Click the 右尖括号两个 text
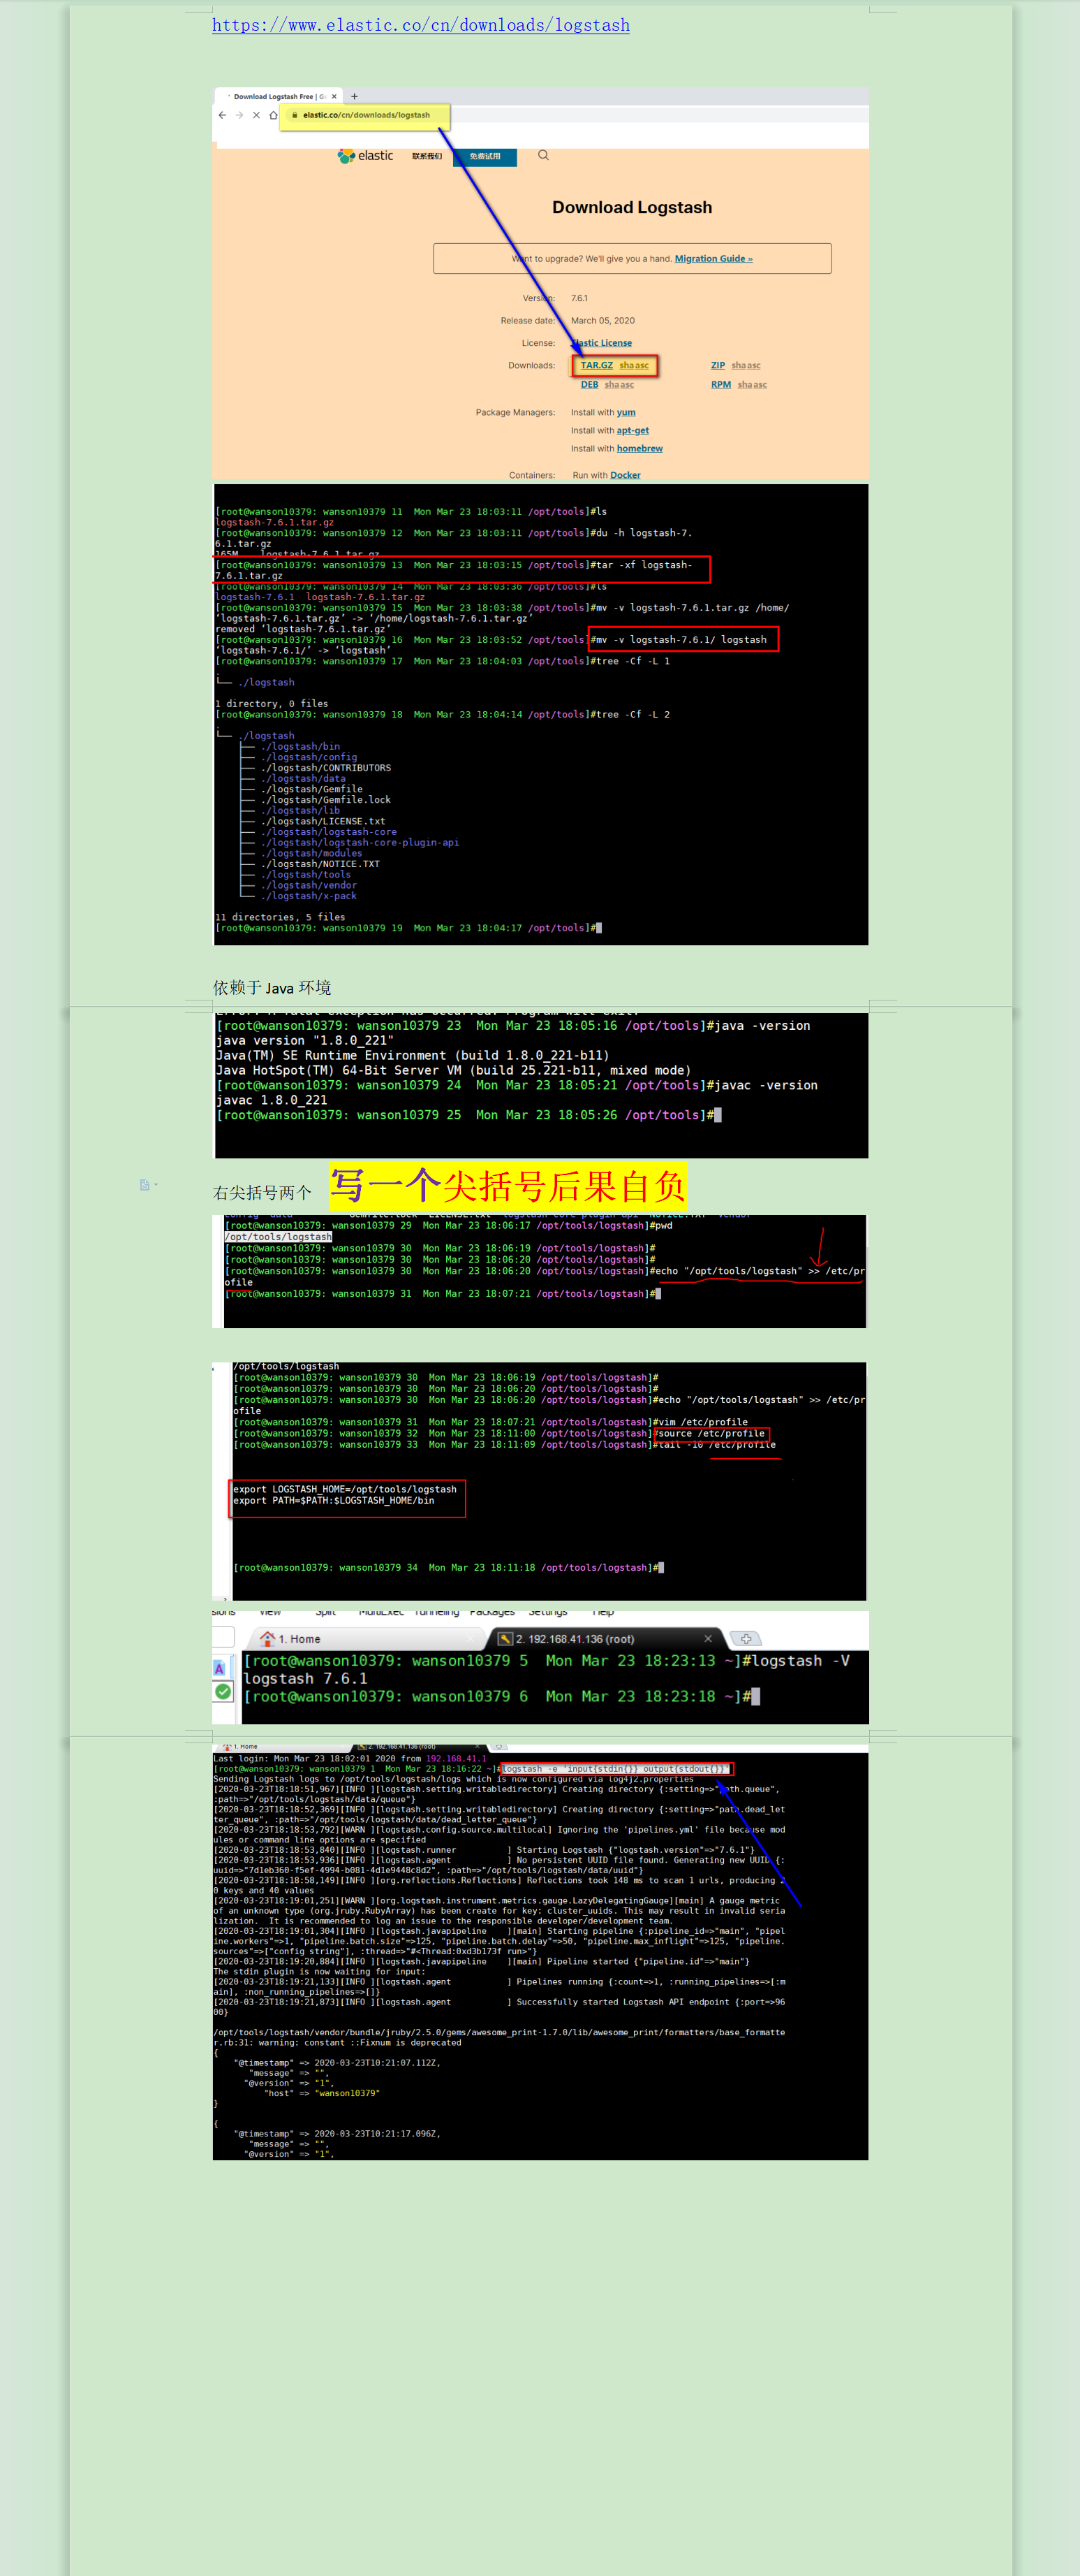 click(x=262, y=1192)
